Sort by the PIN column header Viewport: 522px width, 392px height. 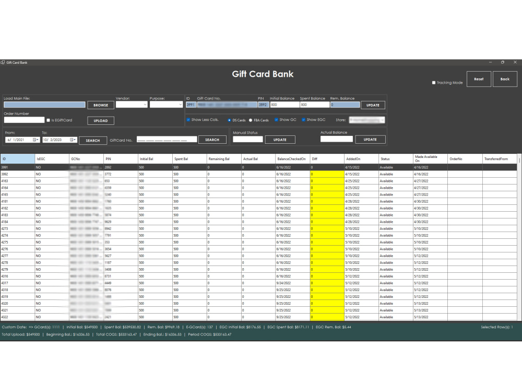click(121, 159)
